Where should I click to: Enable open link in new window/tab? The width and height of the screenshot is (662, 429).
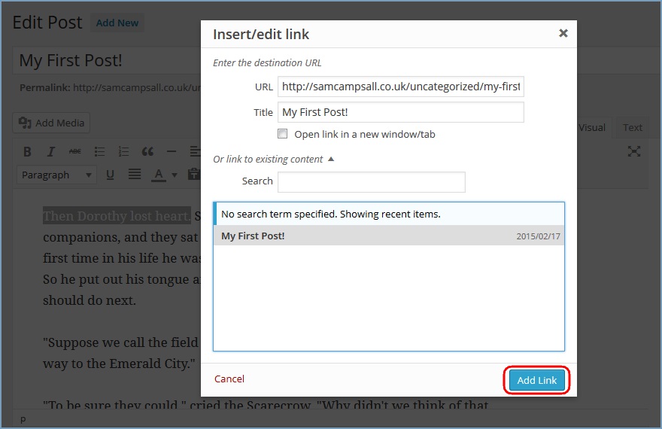tap(283, 134)
